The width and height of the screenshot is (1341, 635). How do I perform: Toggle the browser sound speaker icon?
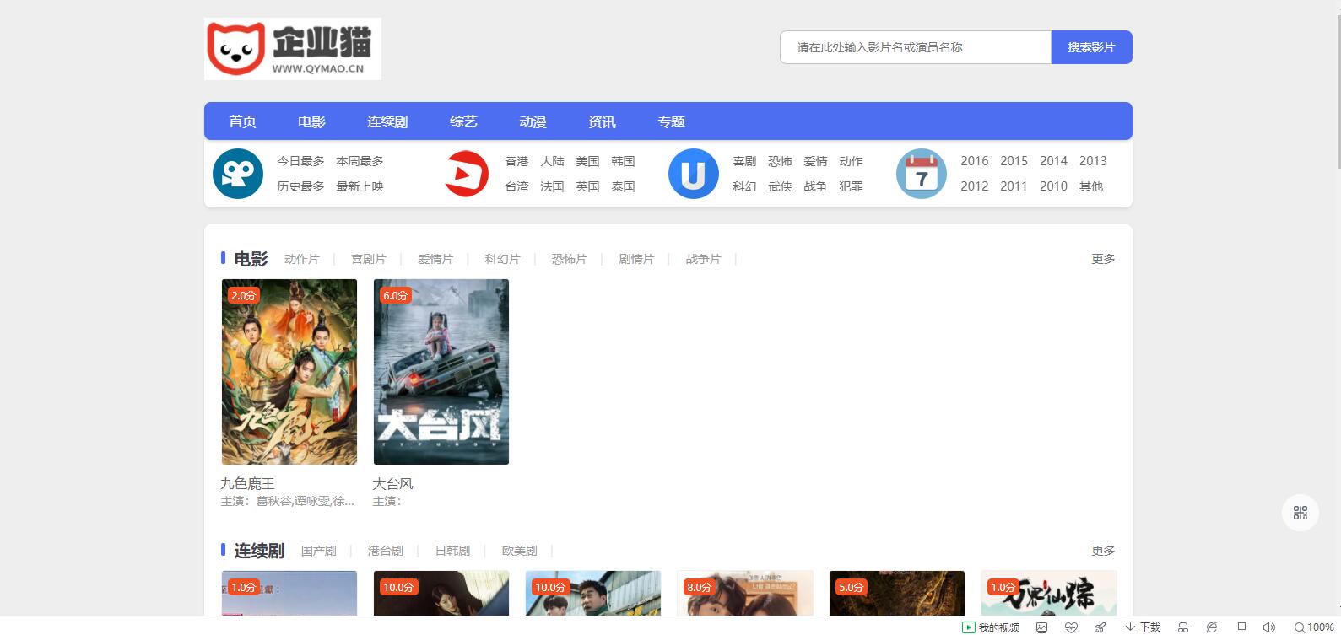[x=1268, y=627]
